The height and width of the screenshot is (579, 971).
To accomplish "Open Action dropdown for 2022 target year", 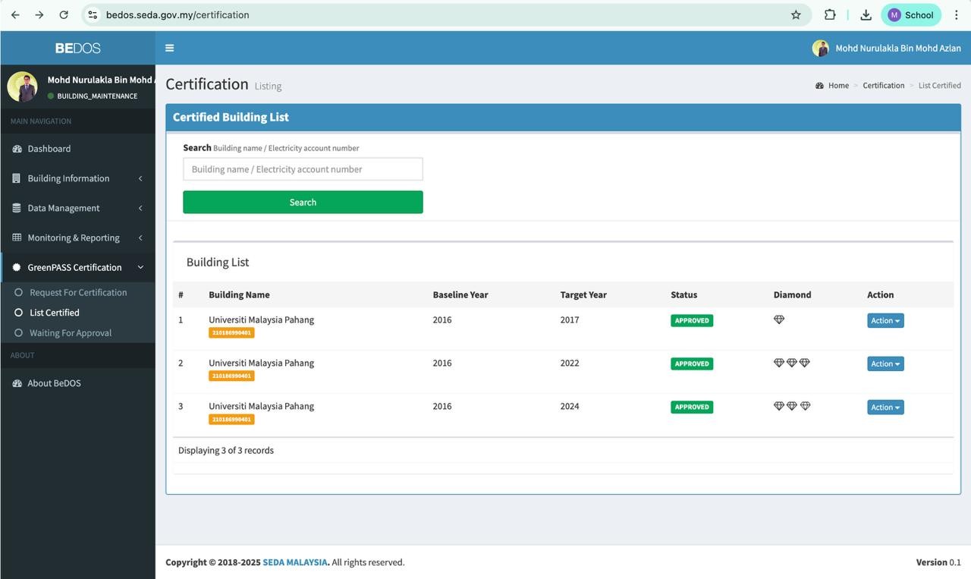I will pyautogui.click(x=885, y=363).
